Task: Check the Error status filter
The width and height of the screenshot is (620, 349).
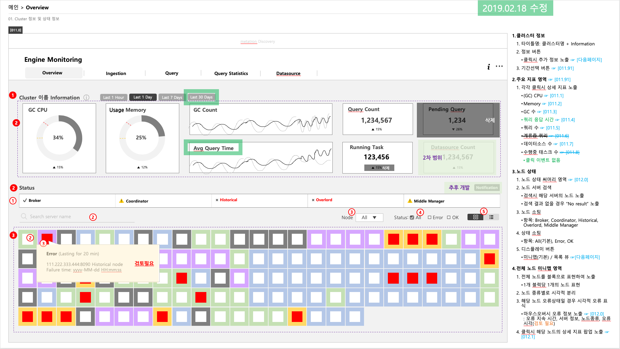Action: point(429,217)
